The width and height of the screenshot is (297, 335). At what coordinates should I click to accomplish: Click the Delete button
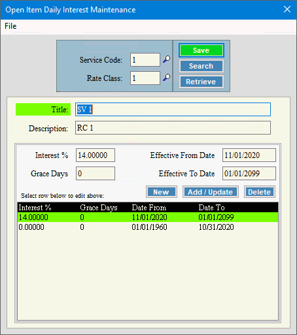(x=259, y=192)
